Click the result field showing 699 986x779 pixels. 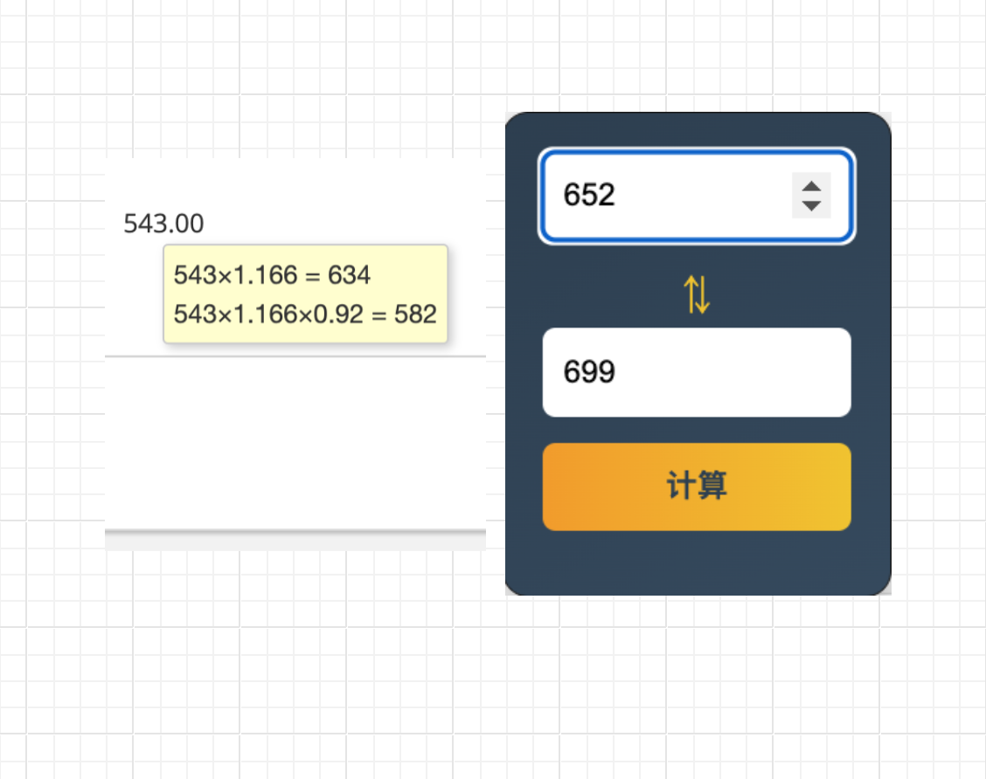click(x=697, y=372)
